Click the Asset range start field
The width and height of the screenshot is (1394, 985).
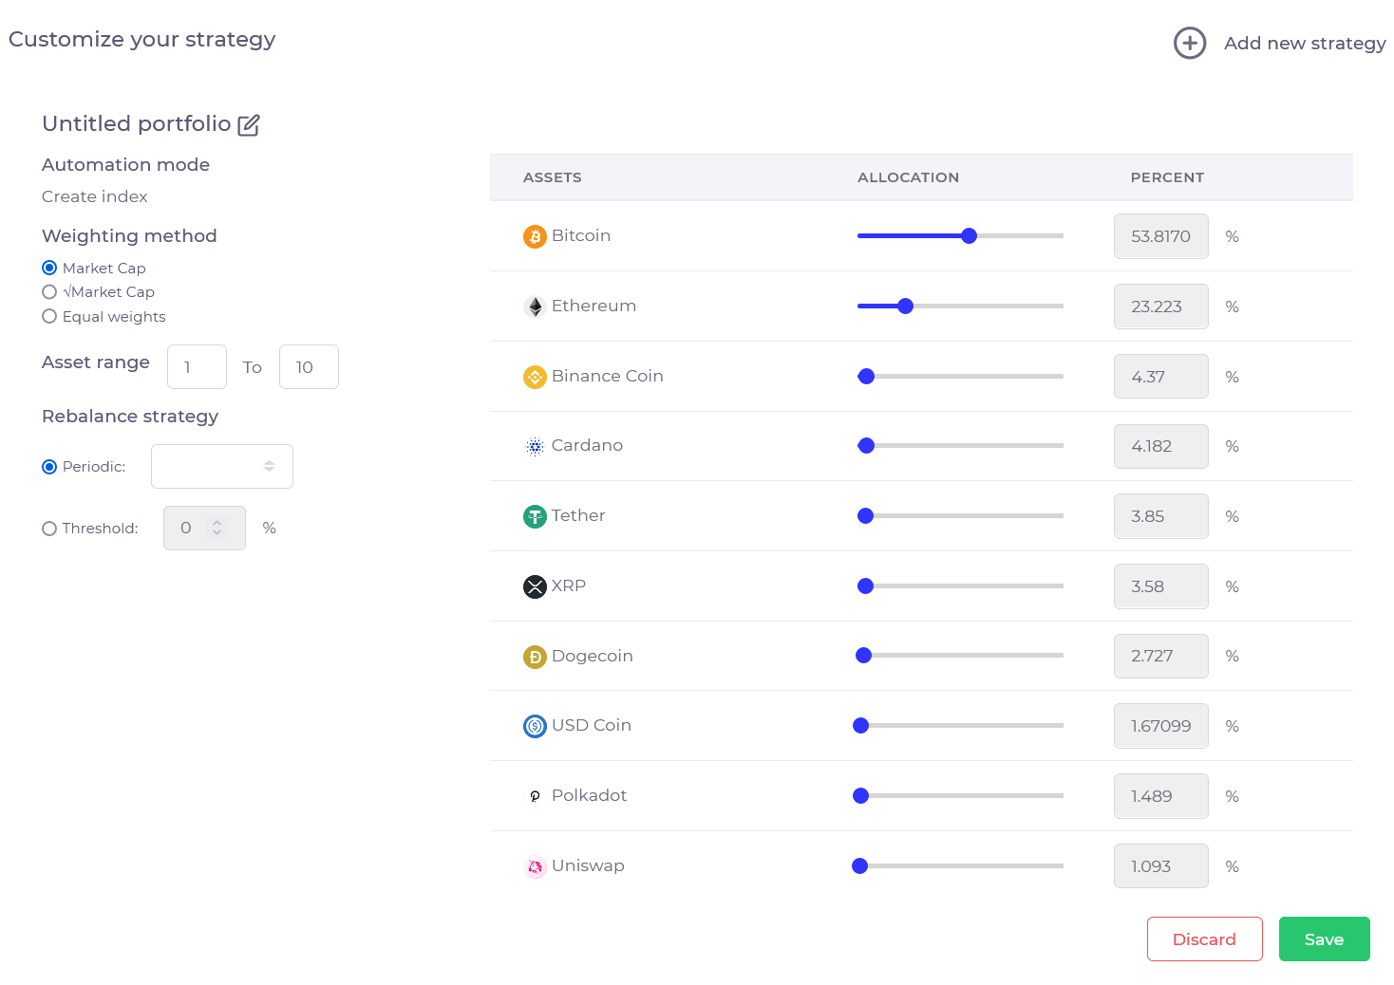[x=197, y=366]
